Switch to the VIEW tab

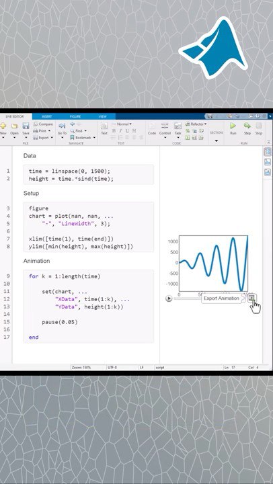pos(102,116)
